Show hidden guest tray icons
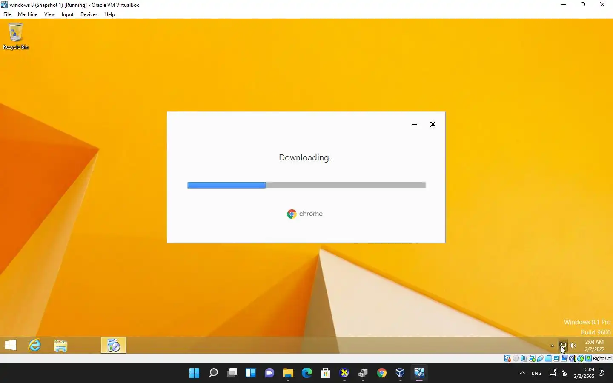 tap(552, 346)
